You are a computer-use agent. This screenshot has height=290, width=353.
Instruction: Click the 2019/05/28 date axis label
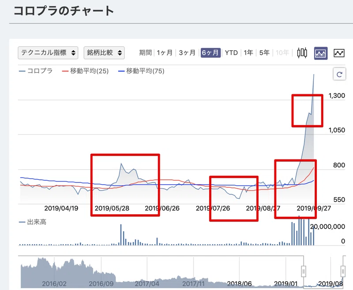click(112, 208)
